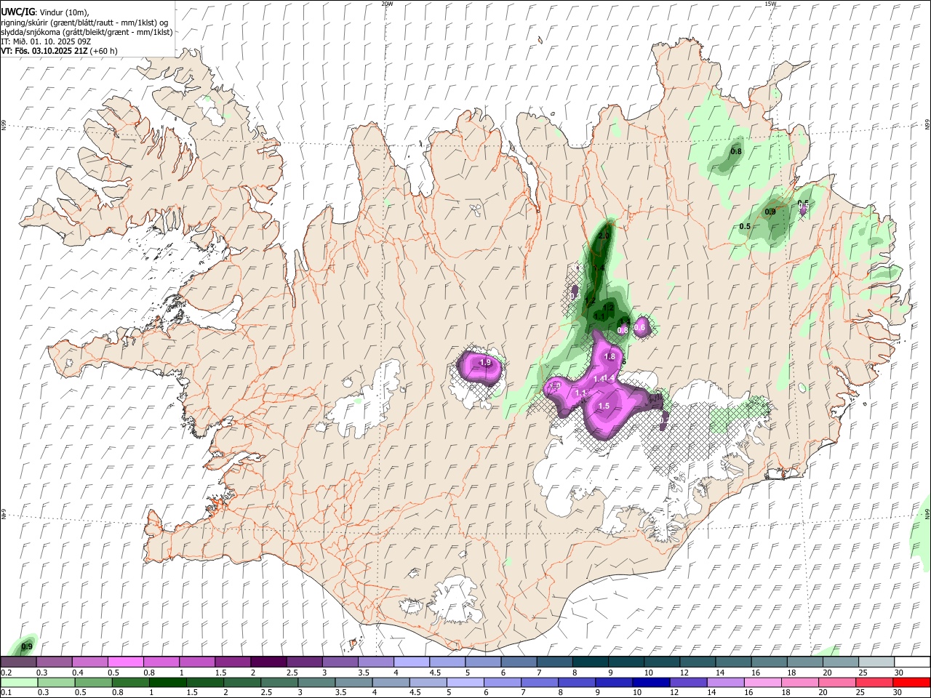931x698 pixels.
Task: Click the 'slydda/snjókoma' legend description line
Action: pos(87,32)
